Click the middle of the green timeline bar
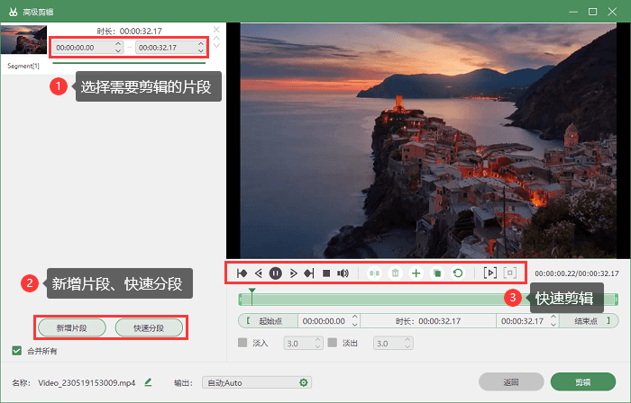631x403 pixels. coord(428,300)
